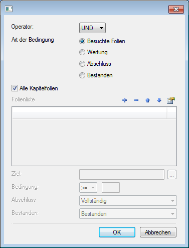189x248 pixels.
Task: Remove slide using the minus icon
Action: pyautogui.click(x=136, y=100)
